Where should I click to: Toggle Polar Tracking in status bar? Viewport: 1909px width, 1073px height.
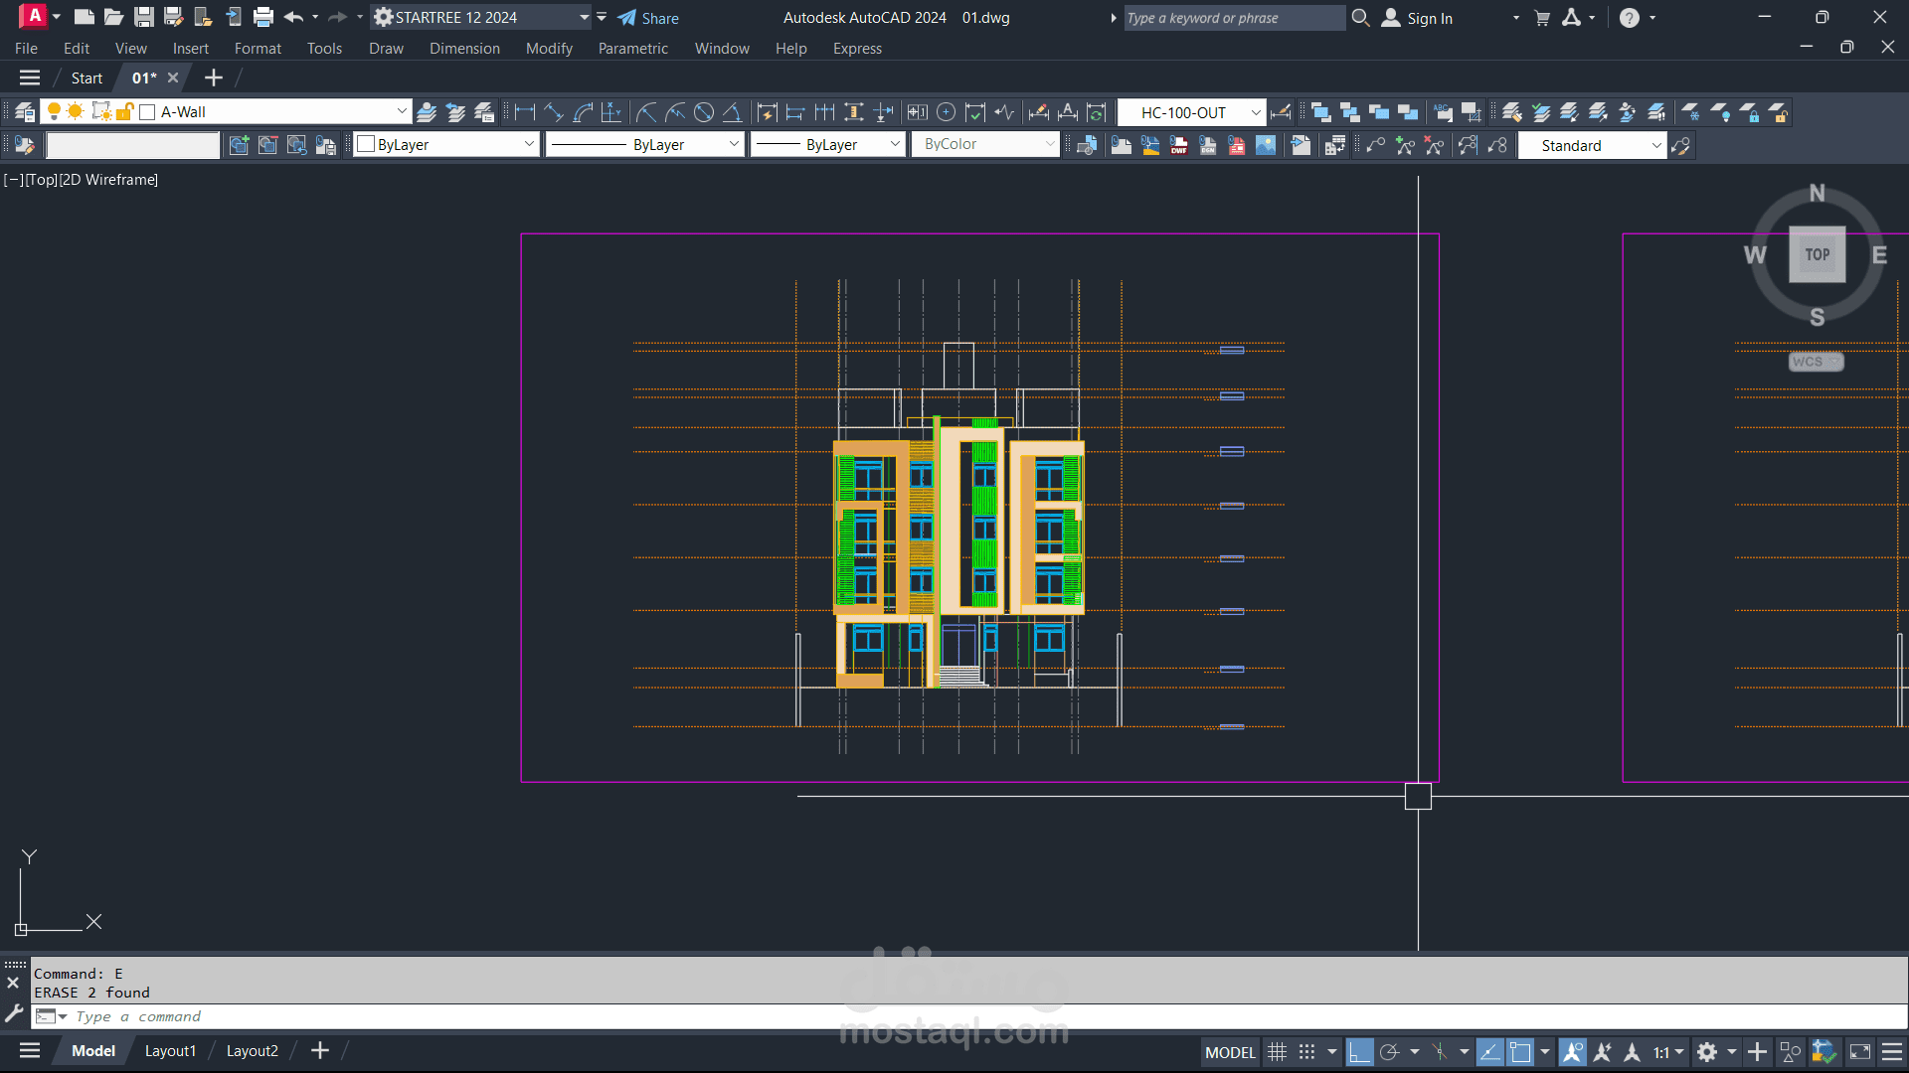pyautogui.click(x=1389, y=1051)
